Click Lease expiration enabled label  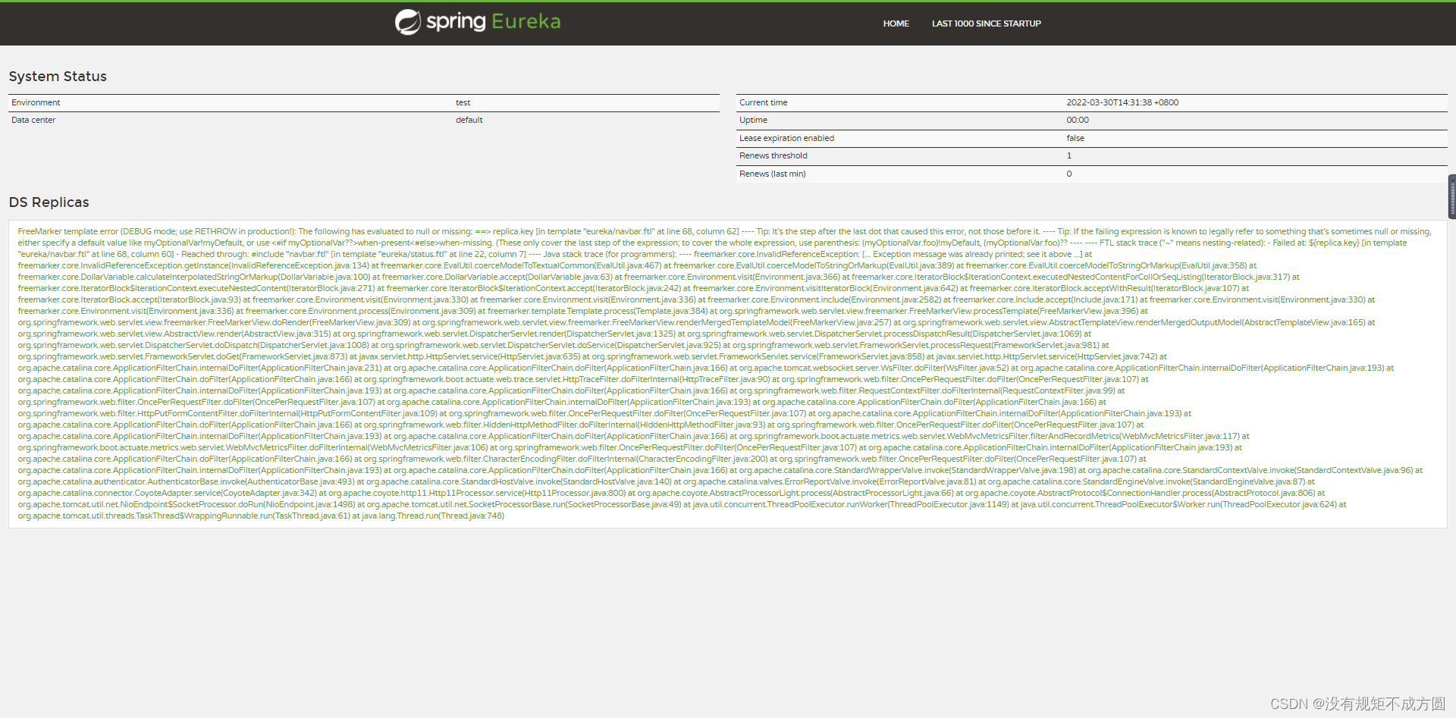pyautogui.click(x=786, y=138)
